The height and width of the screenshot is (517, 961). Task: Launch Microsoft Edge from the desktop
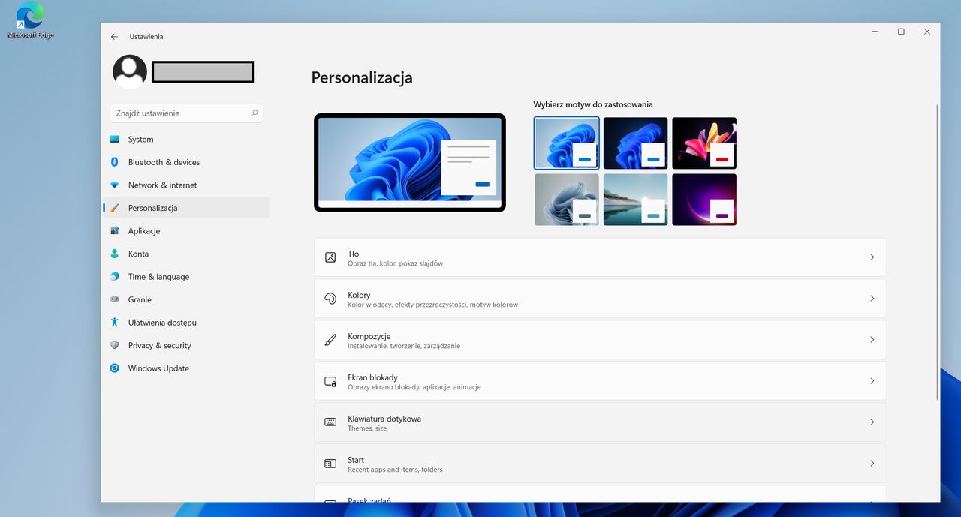pyautogui.click(x=29, y=17)
